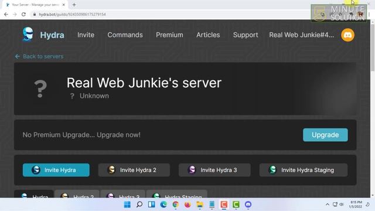Open the Support page
Screen dimensions: 375x211
pos(246,35)
